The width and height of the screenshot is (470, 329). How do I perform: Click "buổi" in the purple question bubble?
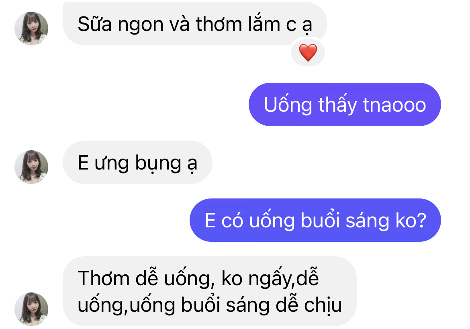coord(320,220)
